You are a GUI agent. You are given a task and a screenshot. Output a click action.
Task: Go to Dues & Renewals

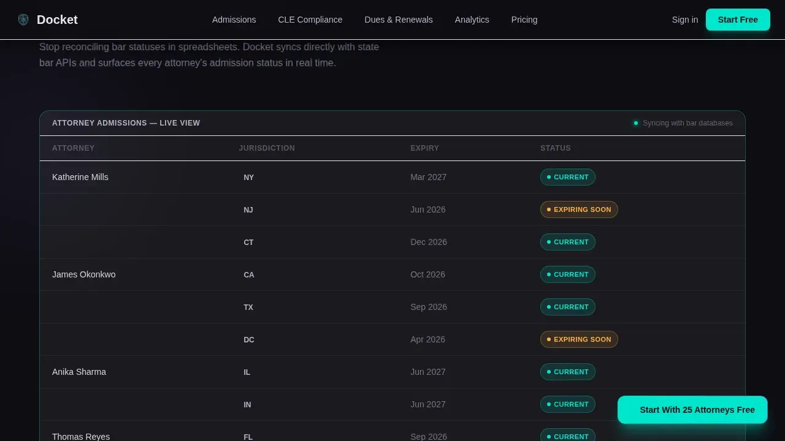click(399, 20)
